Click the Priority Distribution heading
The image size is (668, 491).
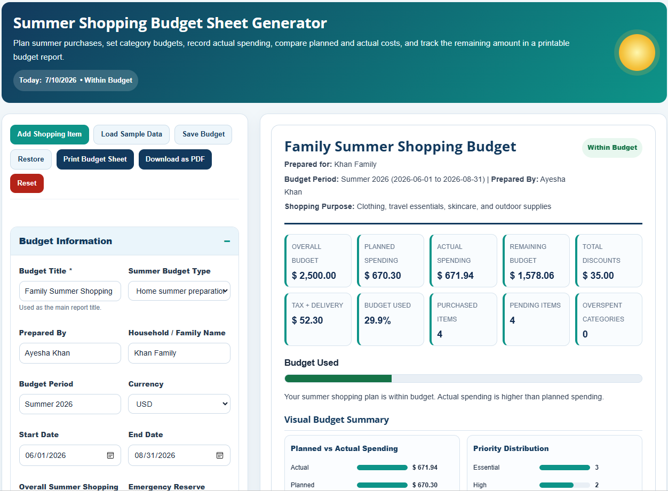click(511, 448)
